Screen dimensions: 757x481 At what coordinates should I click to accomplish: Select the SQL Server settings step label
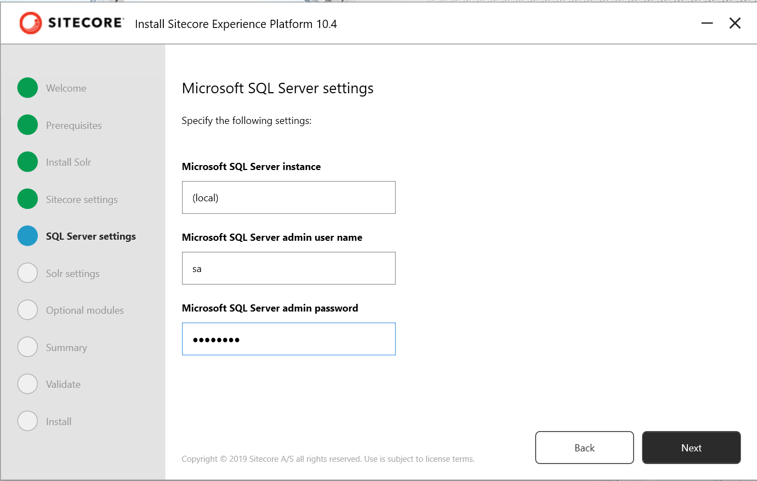pos(91,236)
